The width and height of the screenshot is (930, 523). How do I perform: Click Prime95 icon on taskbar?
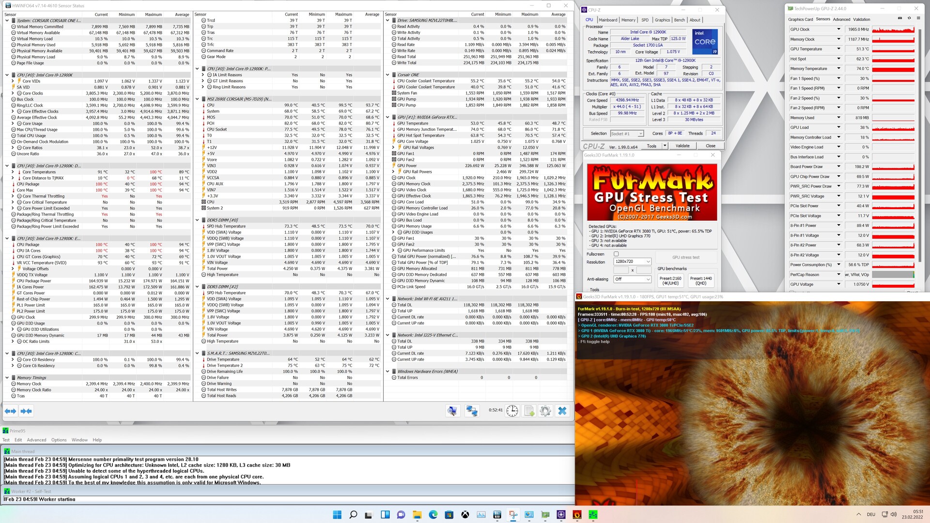coord(593,514)
